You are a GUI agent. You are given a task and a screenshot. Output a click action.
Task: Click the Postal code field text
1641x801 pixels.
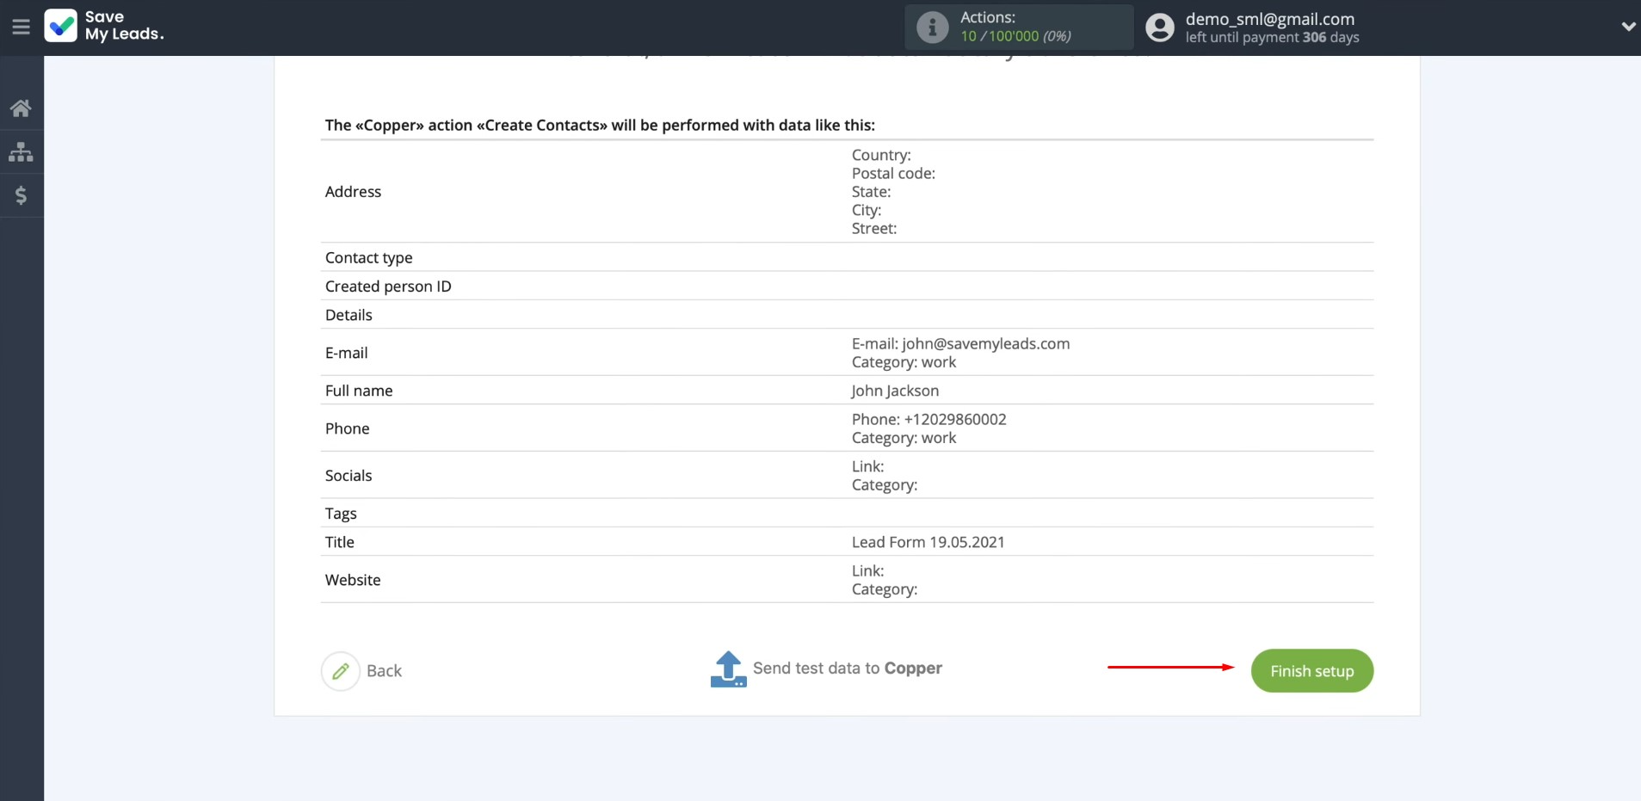pyautogui.click(x=893, y=173)
